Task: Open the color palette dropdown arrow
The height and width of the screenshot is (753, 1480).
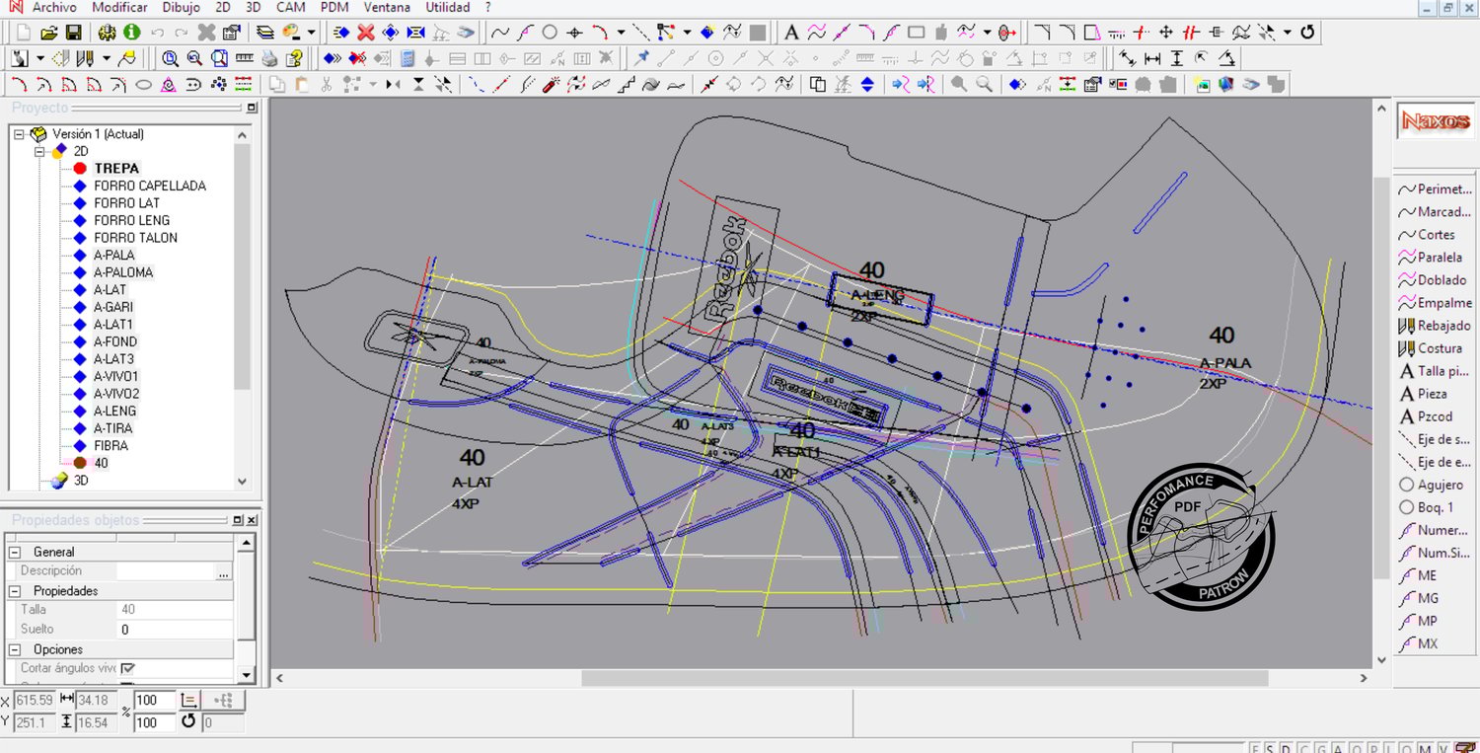Action: (311, 33)
